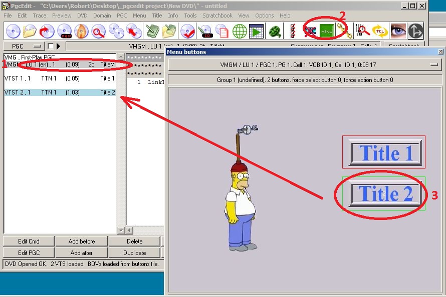Click the Delete button
The width and height of the screenshot is (446, 297).
(x=134, y=241)
